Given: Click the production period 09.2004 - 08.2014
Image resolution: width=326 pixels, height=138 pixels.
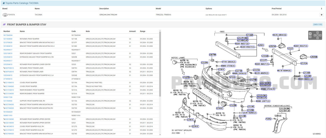Looking at the screenshot, I should 279,15.
